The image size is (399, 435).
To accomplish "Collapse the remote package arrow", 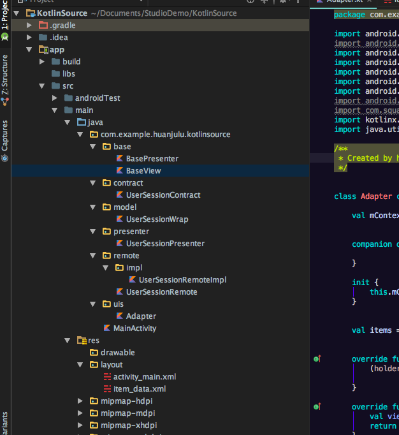I will (92, 256).
